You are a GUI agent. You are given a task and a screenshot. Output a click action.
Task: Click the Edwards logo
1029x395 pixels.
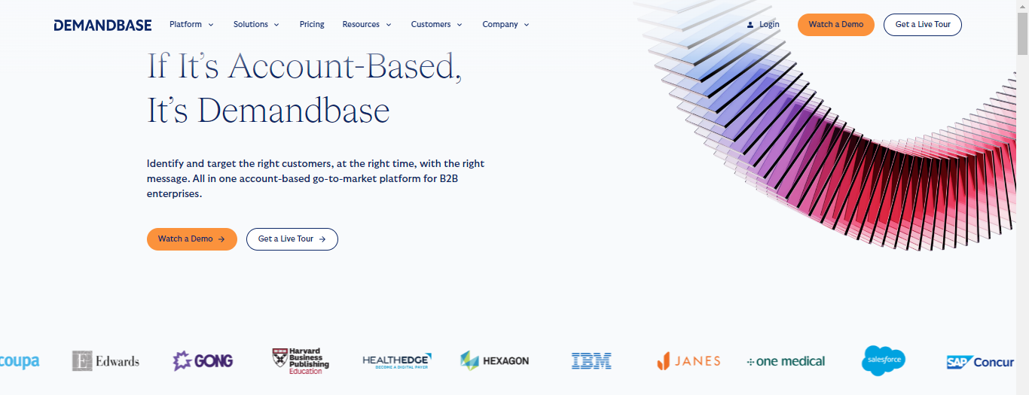tap(105, 361)
